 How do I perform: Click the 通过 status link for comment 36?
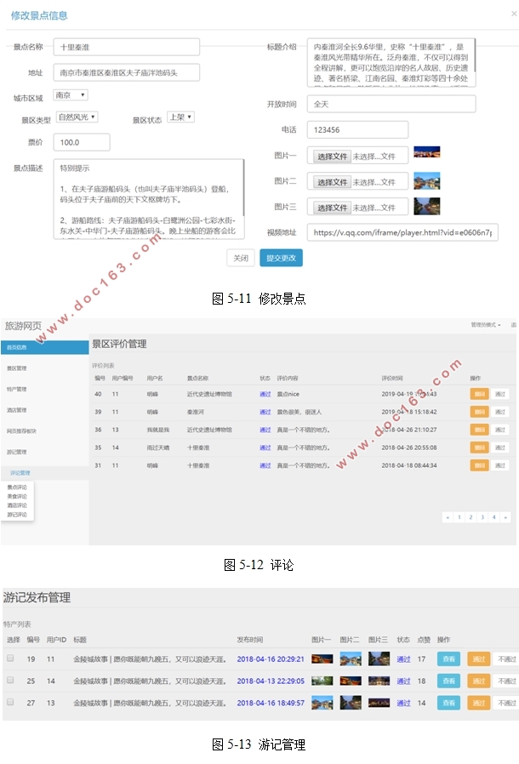click(265, 430)
